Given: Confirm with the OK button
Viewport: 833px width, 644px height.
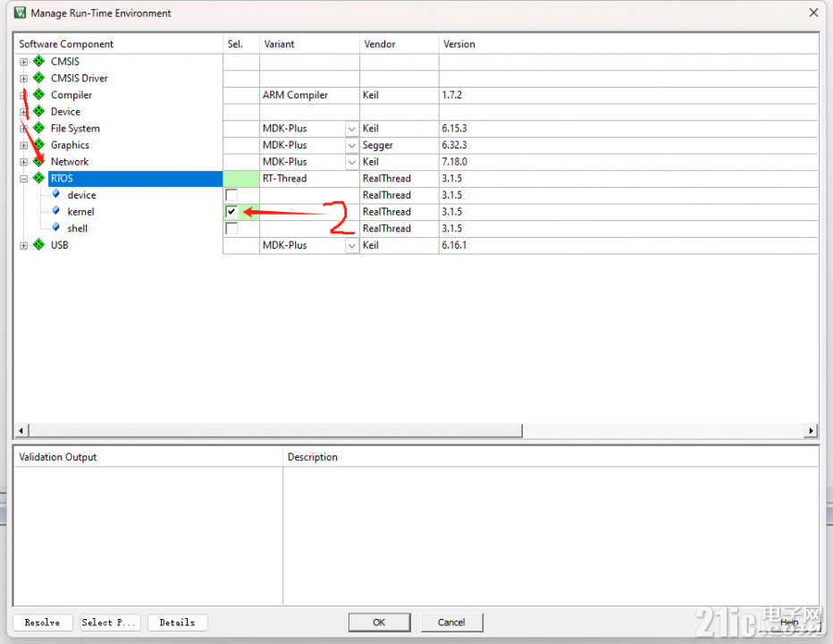Looking at the screenshot, I should (x=379, y=623).
